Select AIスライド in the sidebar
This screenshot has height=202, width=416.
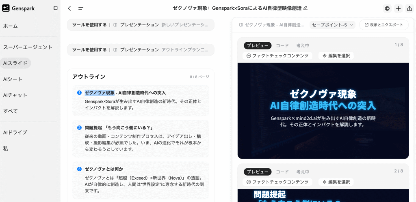[15, 63]
